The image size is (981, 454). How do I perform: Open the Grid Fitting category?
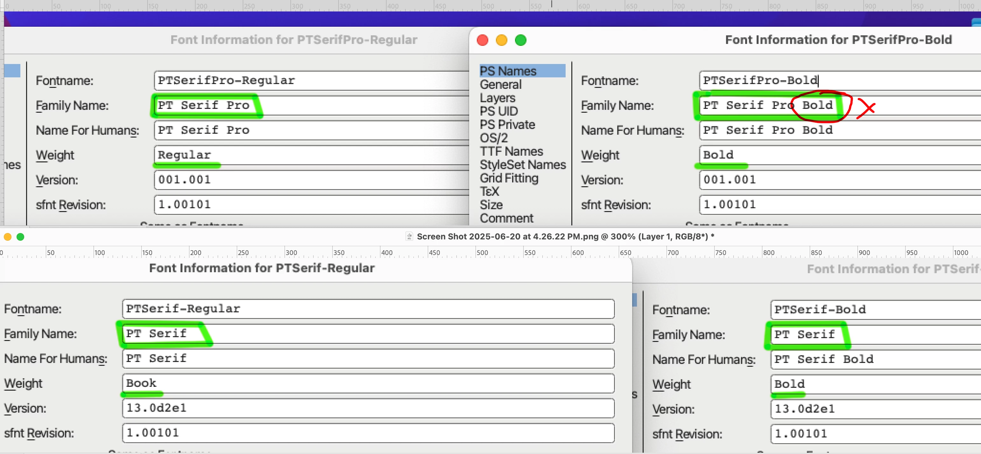(x=509, y=178)
